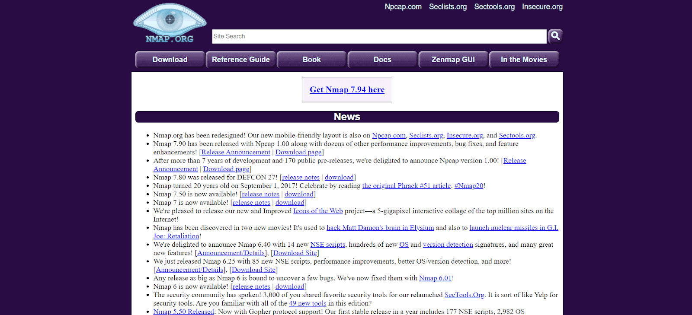
Task: Open Seclists.org link in first news item
Action: pyautogui.click(x=426, y=135)
